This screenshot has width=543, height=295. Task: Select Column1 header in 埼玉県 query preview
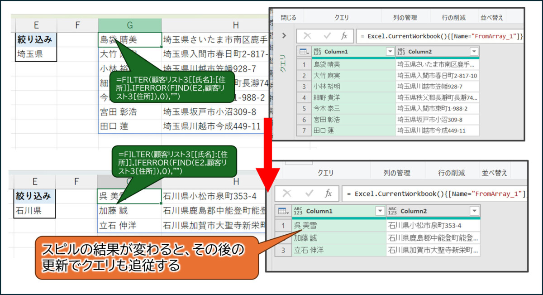(x=354, y=52)
